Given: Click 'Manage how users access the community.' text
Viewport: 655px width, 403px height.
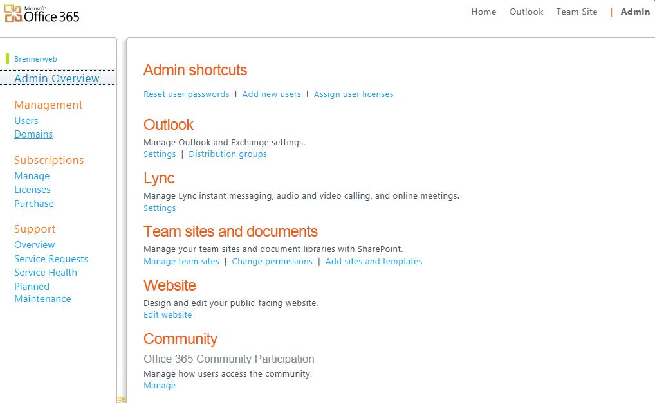Looking at the screenshot, I should 228,374.
